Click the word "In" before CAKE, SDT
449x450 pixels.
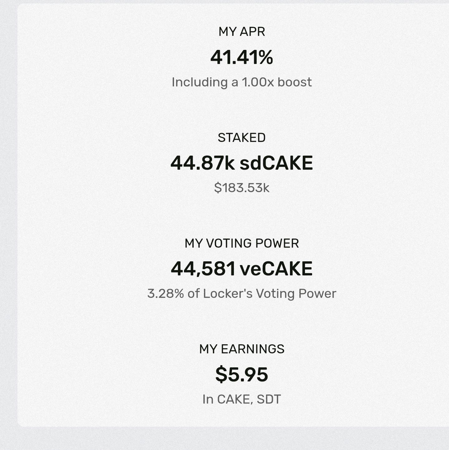(208, 399)
